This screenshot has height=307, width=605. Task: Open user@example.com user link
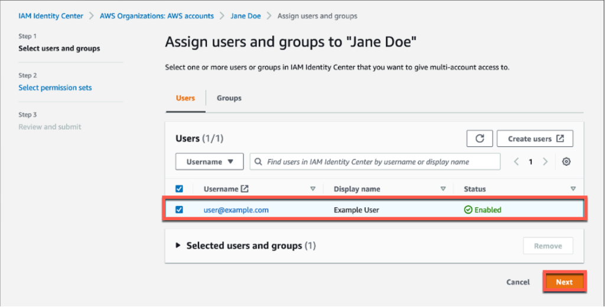(x=236, y=210)
